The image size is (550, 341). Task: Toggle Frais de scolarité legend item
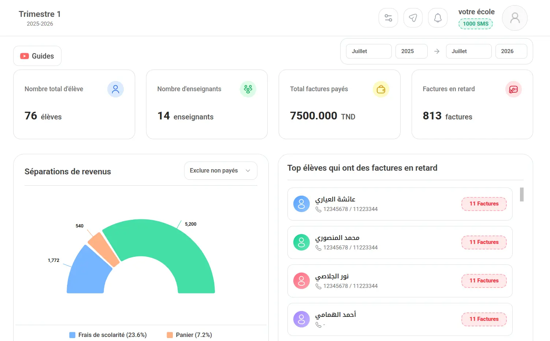[x=108, y=335]
